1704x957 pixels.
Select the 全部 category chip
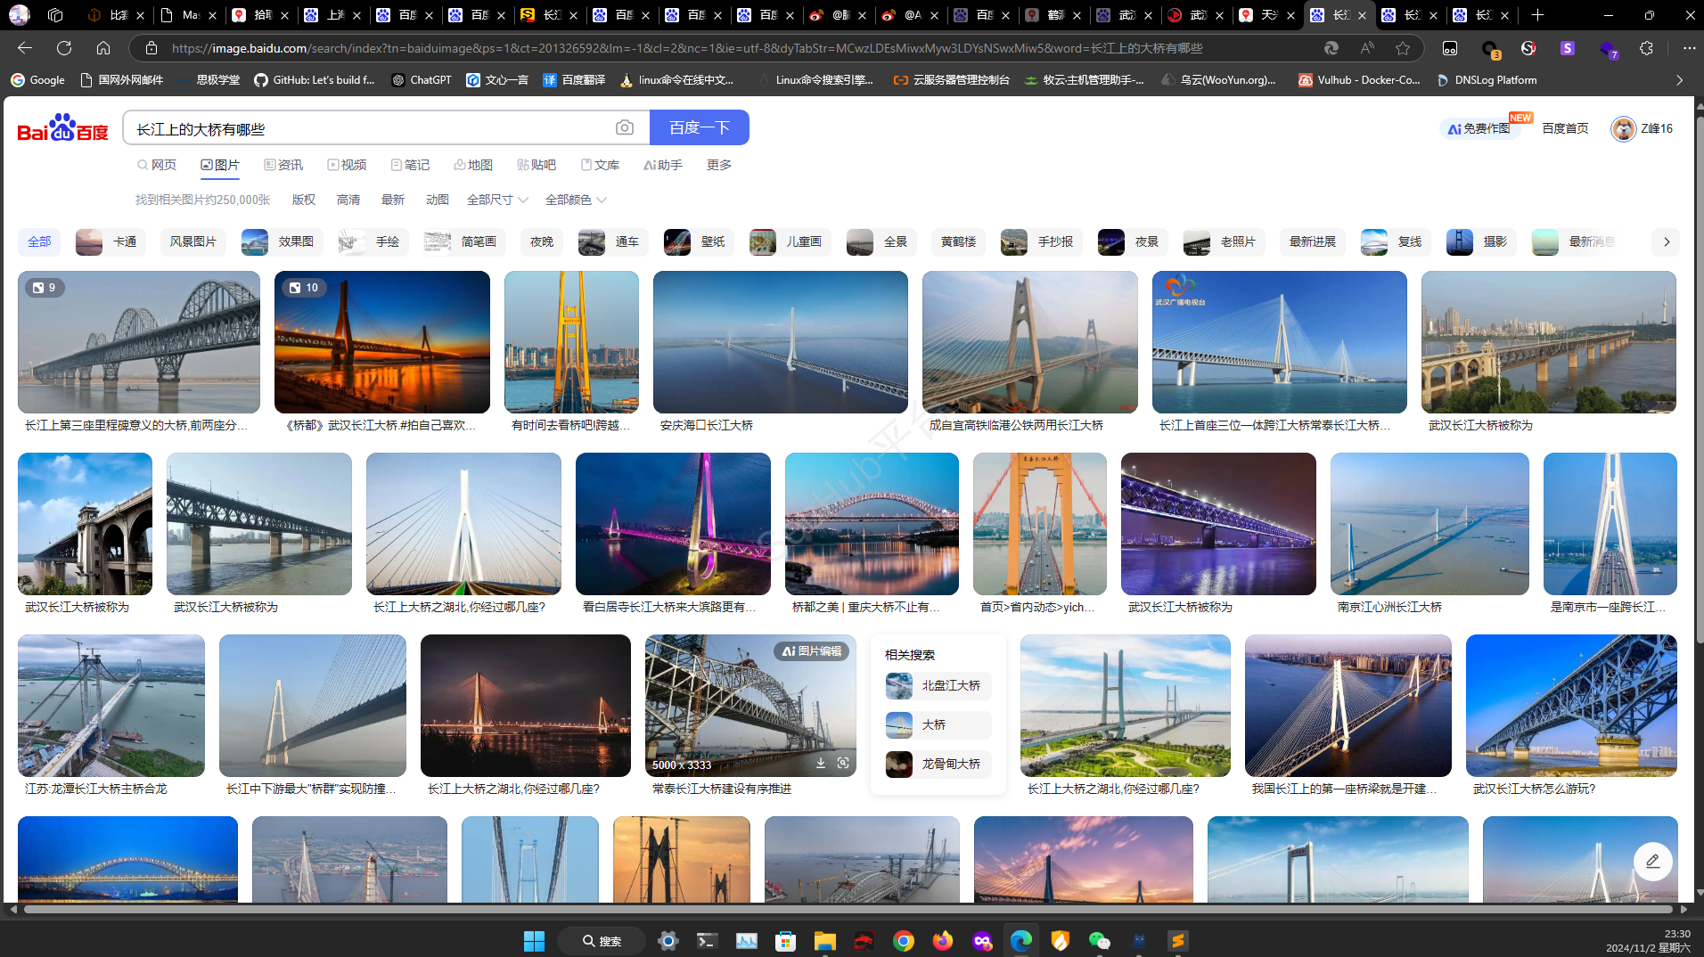pos(39,241)
